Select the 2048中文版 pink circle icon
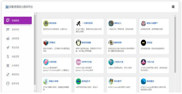 (x=78, y=62)
